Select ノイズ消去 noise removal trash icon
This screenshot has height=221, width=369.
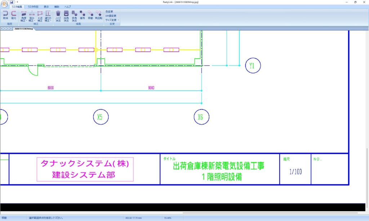pyautogui.click(x=58, y=16)
